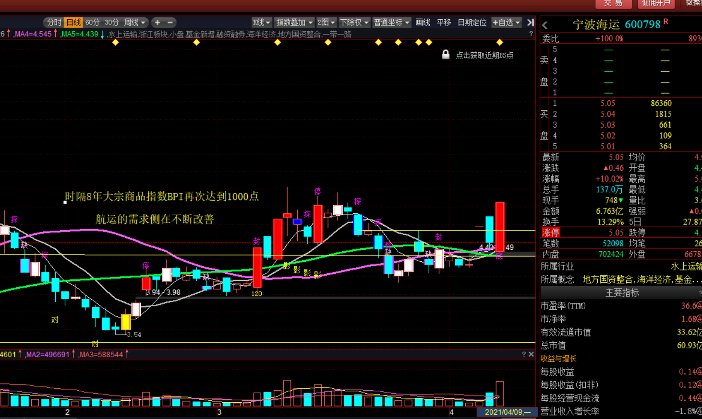Open the 周线 period dropdown
Image resolution: width=702 pixels, height=419 pixels.
(134, 23)
